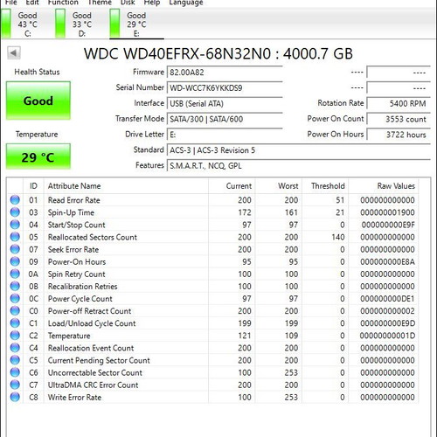The height and width of the screenshot is (437, 437).
Task: Select the Current Pending Sector Count name
Action: (99, 360)
